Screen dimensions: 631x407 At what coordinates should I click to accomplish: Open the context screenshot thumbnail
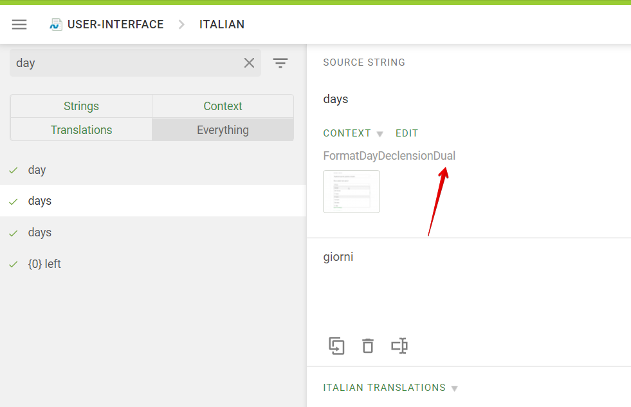[x=351, y=191]
